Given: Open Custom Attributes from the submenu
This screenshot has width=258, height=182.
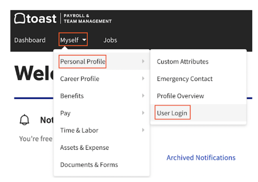Looking at the screenshot, I should (183, 61).
